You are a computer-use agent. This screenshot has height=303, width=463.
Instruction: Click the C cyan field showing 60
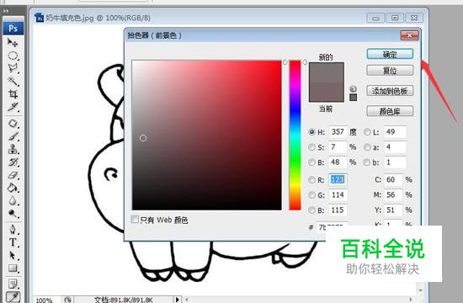click(x=393, y=179)
